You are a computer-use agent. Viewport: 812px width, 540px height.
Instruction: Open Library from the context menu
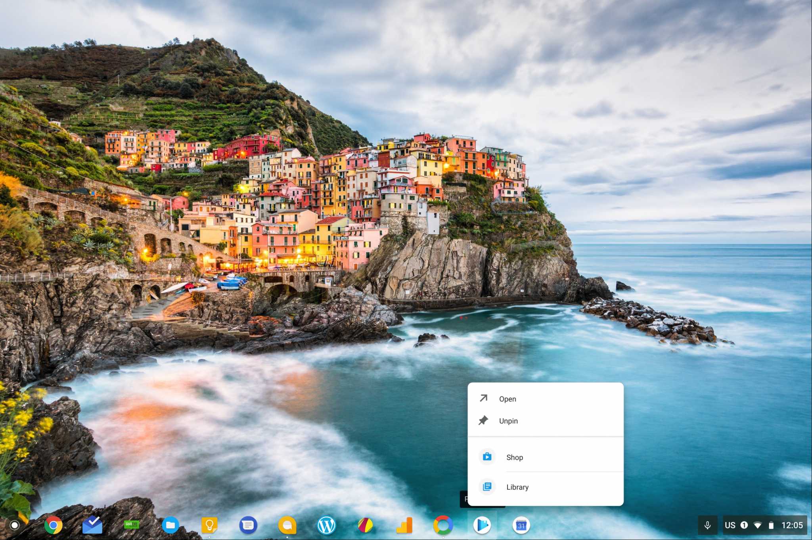517,487
